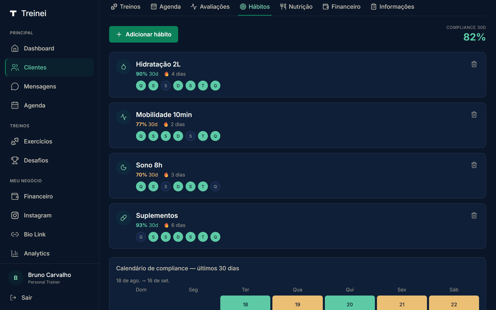Click "18 de ago. → 16 de set." date range
The image size is (496, 310).
coord(143,281)
